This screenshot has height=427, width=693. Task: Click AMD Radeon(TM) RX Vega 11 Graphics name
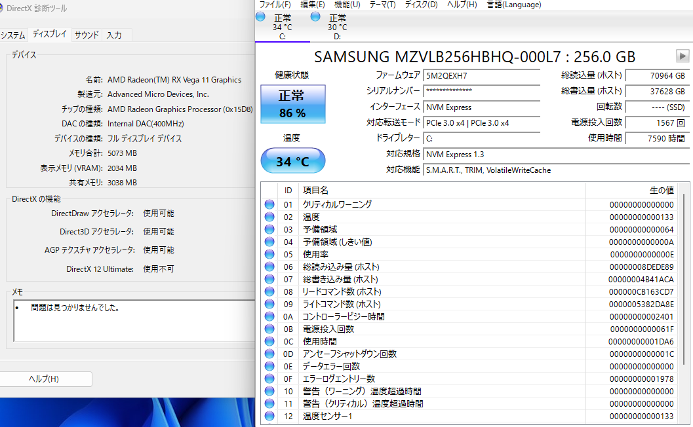pos(174,79)
